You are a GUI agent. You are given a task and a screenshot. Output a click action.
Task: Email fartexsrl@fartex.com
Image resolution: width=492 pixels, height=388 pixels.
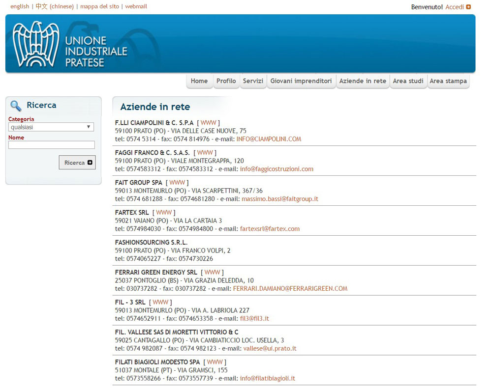(270, 228)
